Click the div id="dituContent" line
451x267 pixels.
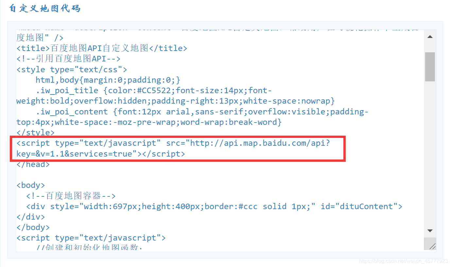coord(214,207)
